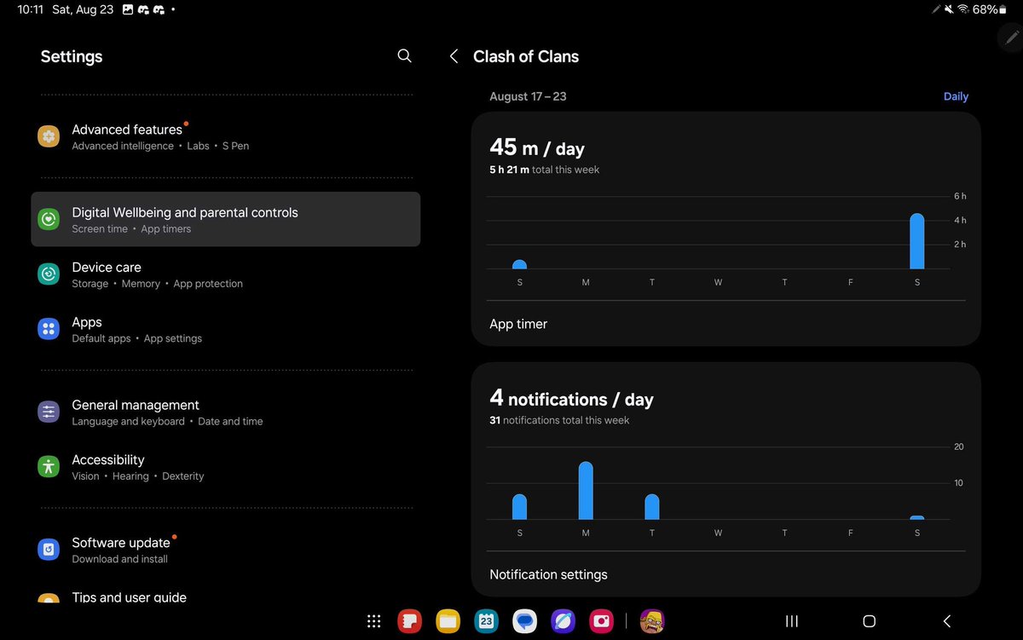Click the battery 68% indicator
This screenshot has width=1023, height=640.
point(990,9)
